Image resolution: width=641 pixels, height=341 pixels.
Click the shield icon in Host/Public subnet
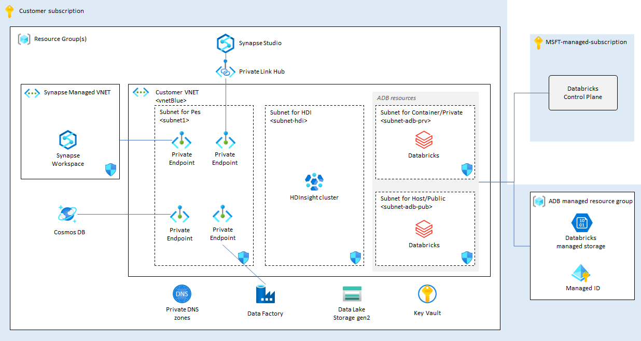(467, 258)
